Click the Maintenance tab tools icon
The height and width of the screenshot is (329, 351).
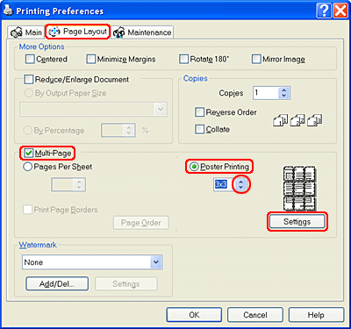click(118, 32)
